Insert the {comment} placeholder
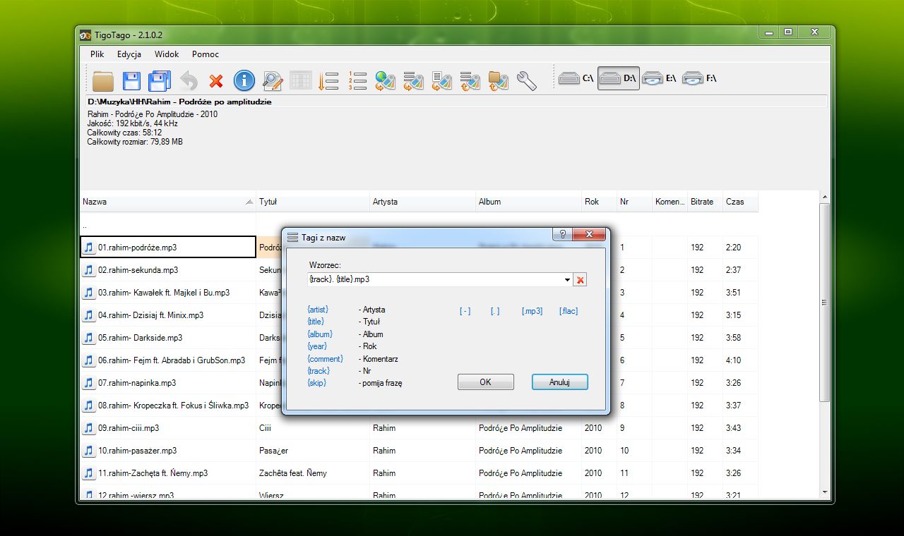Screen dimensions: 904x536 326,359
